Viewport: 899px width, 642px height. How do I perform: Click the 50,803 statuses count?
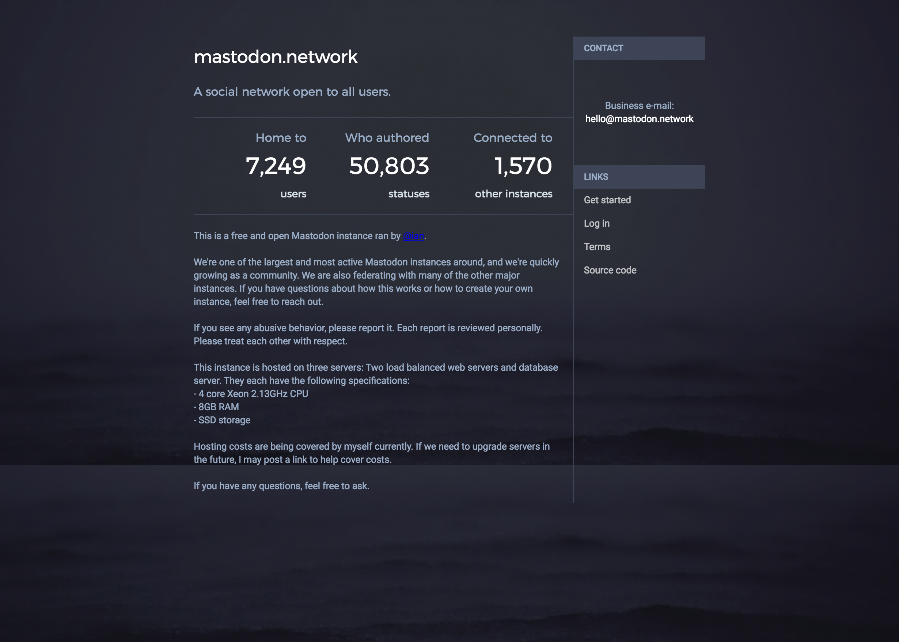pos(389,166)
